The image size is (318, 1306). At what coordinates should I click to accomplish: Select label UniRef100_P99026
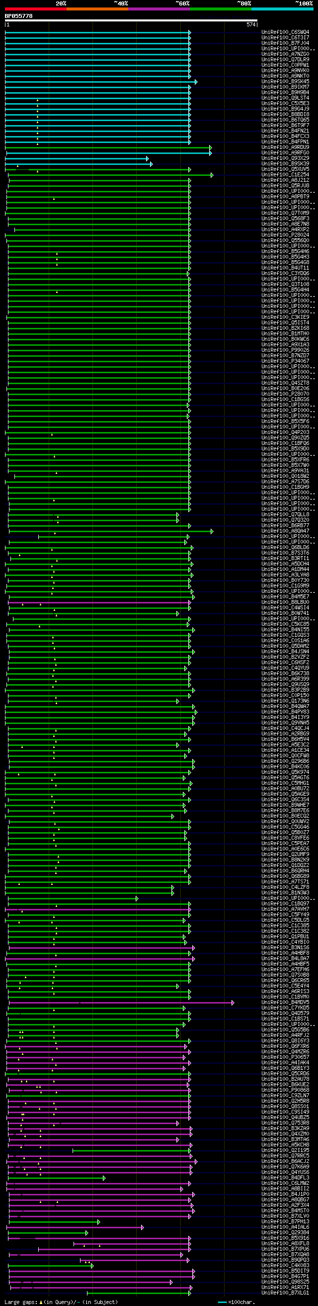285,350
